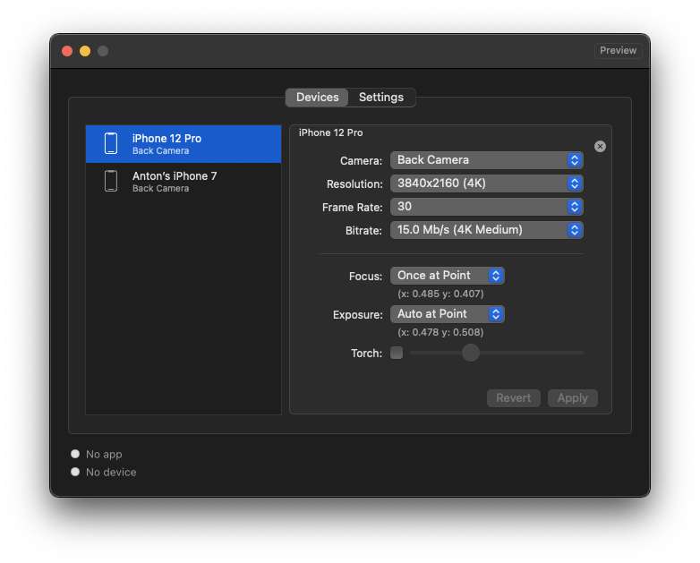Open the 15.0 Mb/s bitrate dropdown

487,230
